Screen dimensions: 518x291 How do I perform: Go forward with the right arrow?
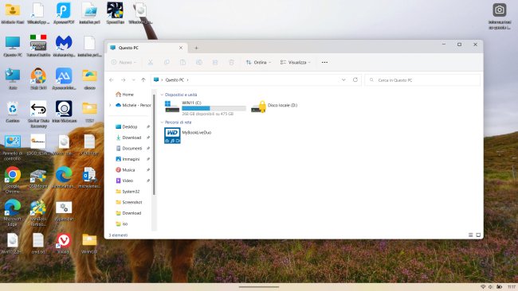tap(123, 80)
